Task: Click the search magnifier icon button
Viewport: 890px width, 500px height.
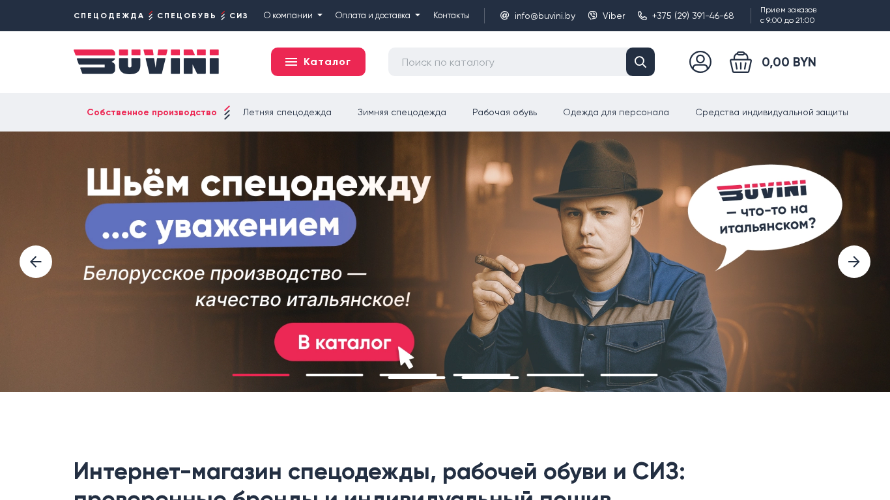Action: coord(640,62)
